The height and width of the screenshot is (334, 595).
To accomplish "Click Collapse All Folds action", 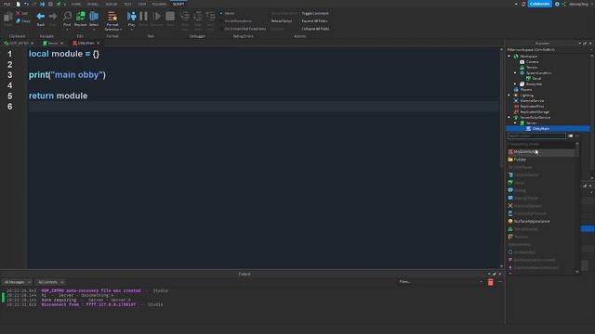I will (x=315, y=29).
